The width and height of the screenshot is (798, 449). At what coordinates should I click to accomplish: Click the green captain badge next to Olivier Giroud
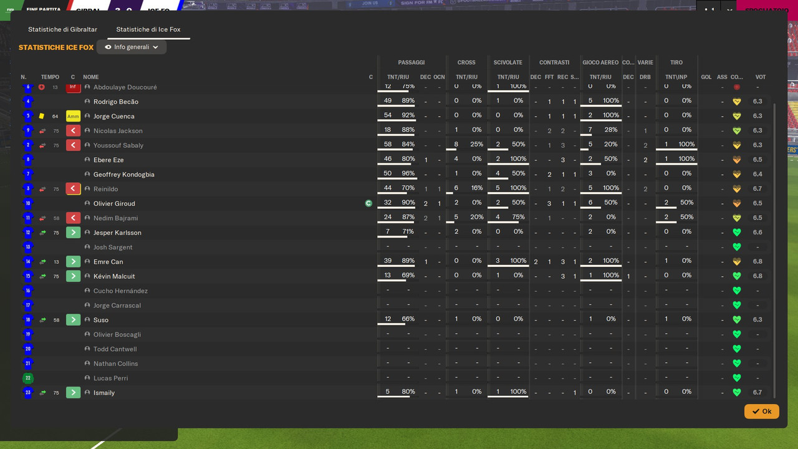(368, 203)
